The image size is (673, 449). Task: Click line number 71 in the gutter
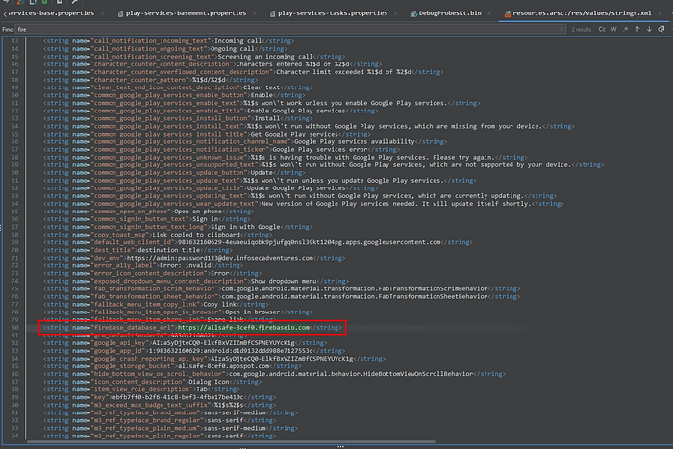pyautogui.click(x=14, y=258)
